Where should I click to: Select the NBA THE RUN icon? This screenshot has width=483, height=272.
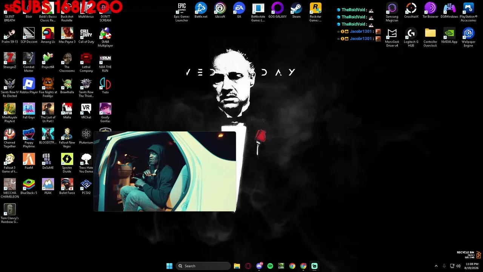[105, 62]
